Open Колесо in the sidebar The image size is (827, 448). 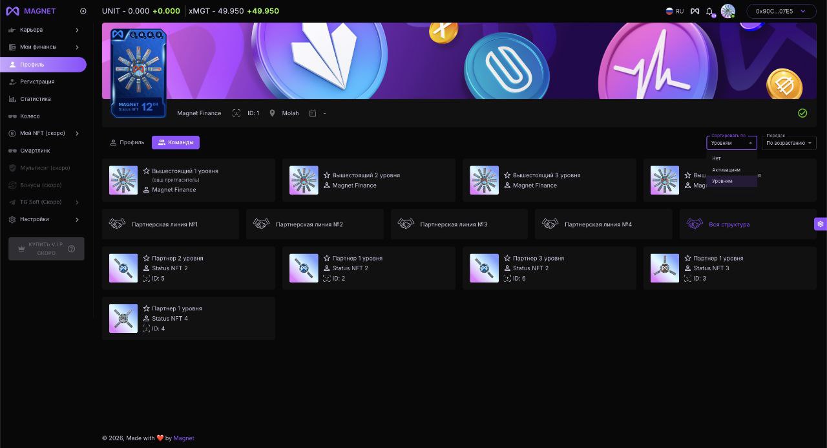(30, 116)
